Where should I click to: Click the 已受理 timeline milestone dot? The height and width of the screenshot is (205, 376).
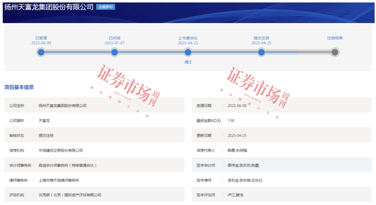click(x=41, y=52)
